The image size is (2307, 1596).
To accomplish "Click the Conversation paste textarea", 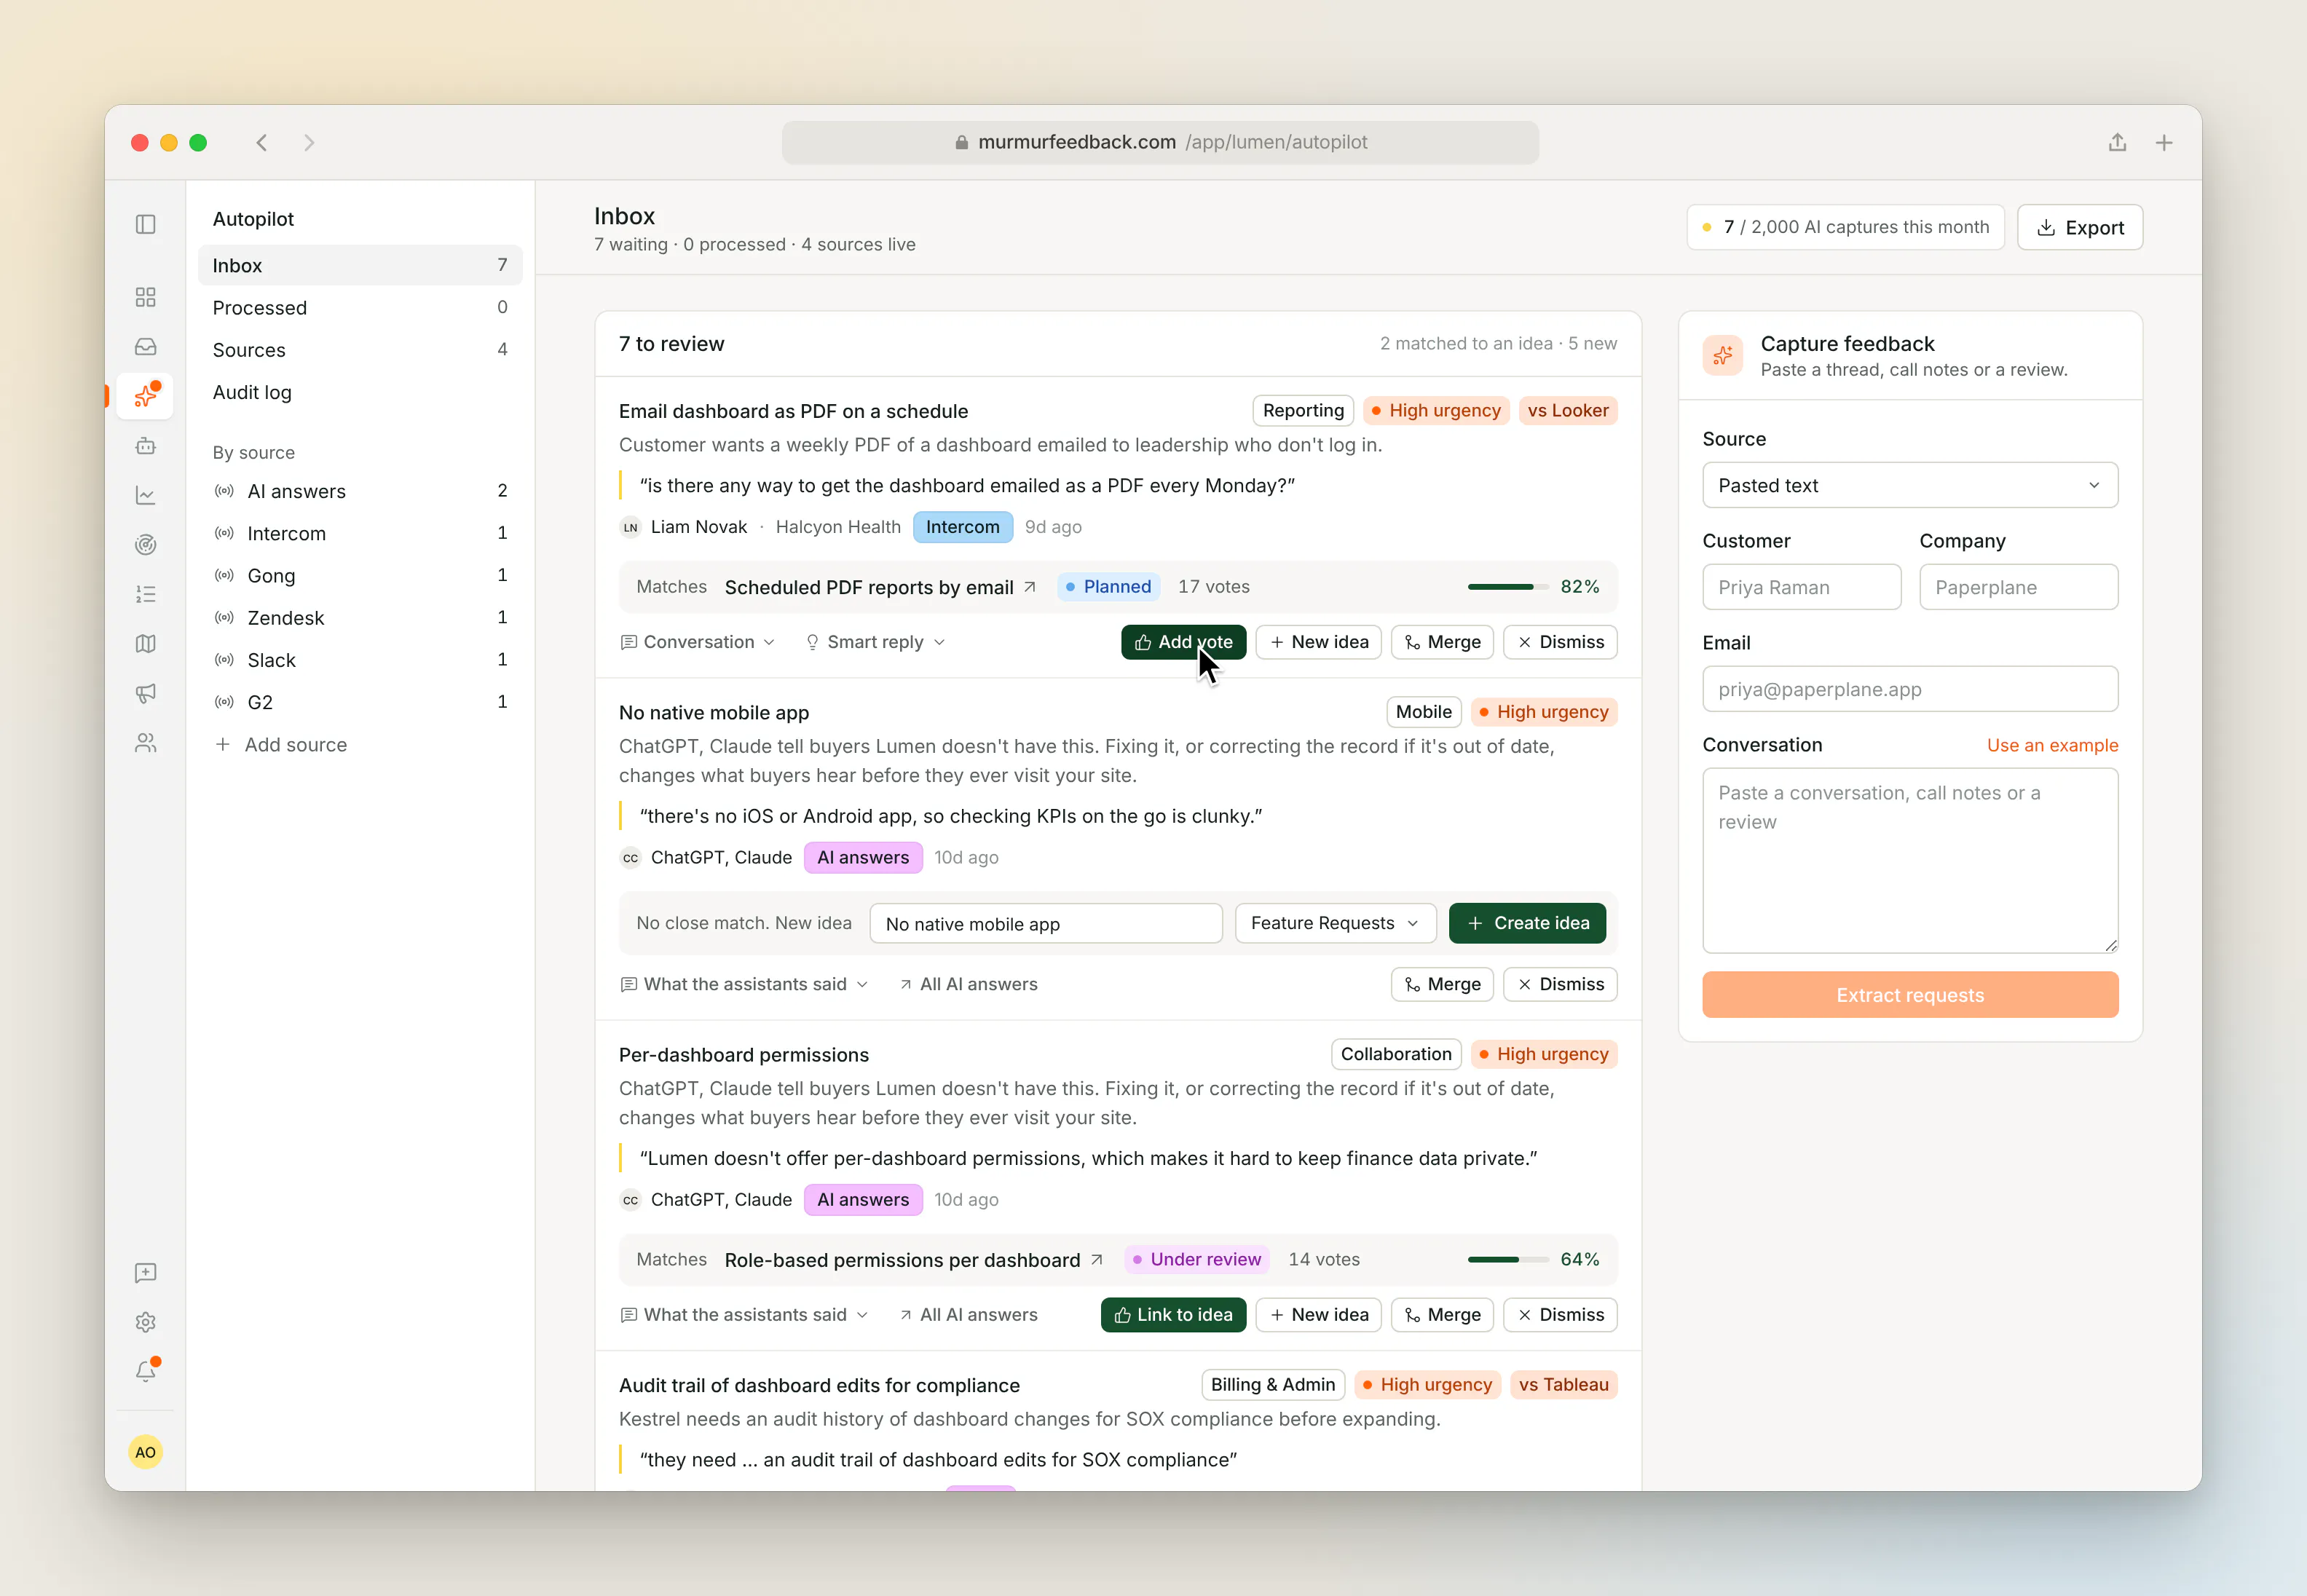I will (x=1910, y=860).
